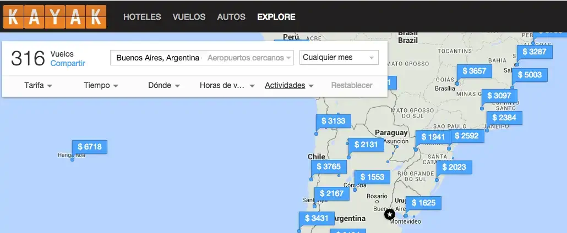Open the Cualquier mes month selector
The height and width of the screenshot is (233, 567).
[339, 58]
